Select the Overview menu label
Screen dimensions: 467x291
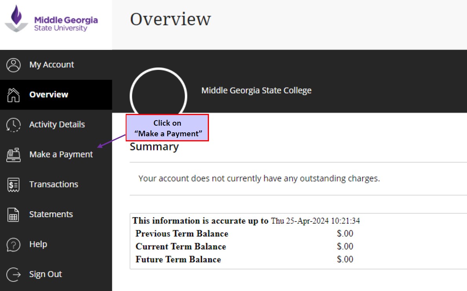coord(49,94)
